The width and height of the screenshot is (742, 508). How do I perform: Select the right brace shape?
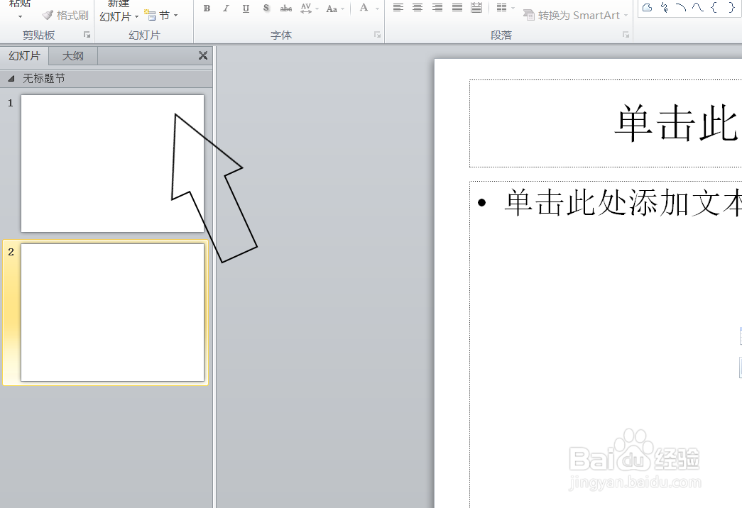point(731,7)
